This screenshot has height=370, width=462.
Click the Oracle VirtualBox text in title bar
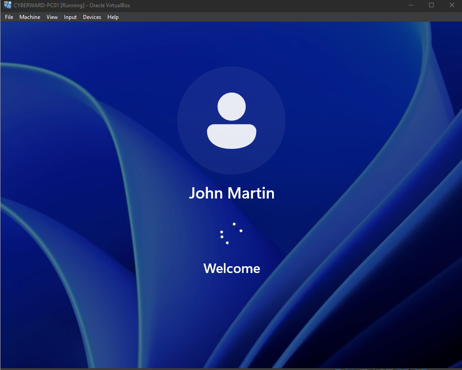pyautogui.click(x=110, y=5)
